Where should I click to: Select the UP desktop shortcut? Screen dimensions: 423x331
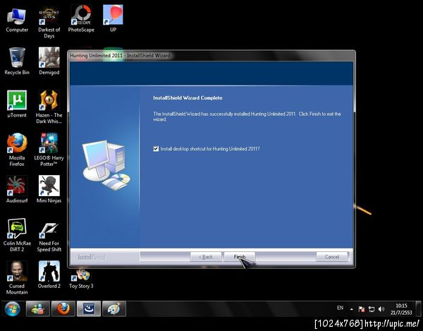click(113, 18)
